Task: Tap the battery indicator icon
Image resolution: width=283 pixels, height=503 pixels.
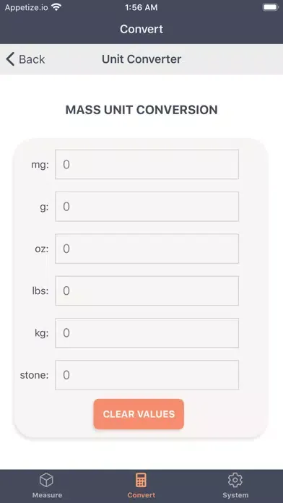Action: [x=271, y=7]
